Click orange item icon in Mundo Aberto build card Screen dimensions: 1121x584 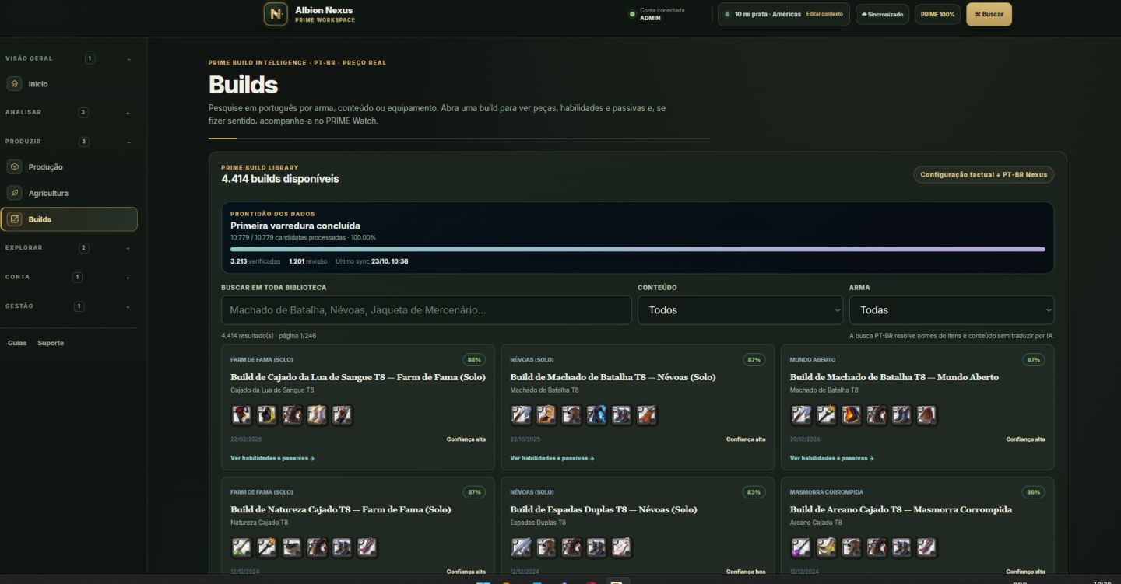(851, 415)
